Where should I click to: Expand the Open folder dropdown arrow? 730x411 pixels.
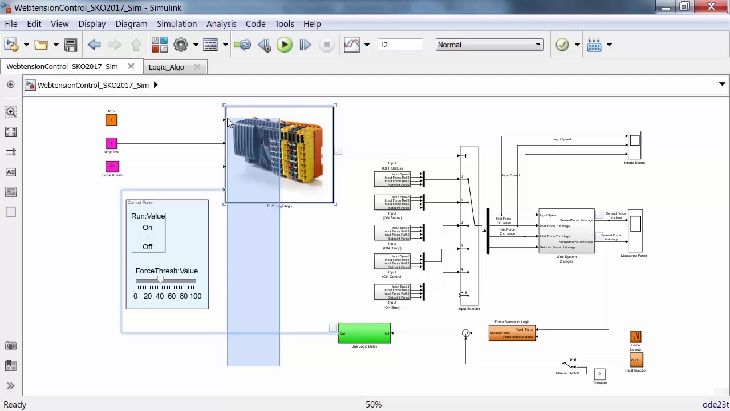coord(55,45)
